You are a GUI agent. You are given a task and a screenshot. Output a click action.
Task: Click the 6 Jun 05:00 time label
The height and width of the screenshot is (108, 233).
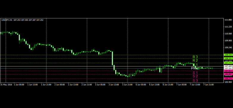click(140, 85)
